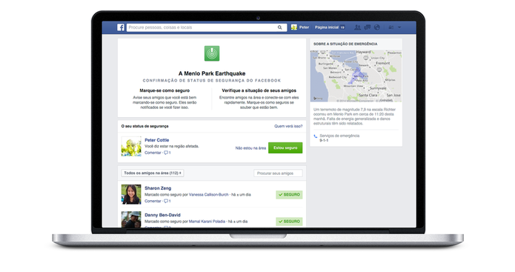This screenshot has height=272, width=515.
Task: Click the Estou seguro button
Action: tap(285, 147)
